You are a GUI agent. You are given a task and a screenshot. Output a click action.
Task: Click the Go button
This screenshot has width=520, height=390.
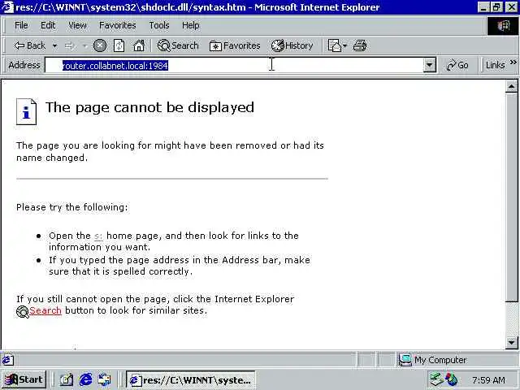pos(457,65)
